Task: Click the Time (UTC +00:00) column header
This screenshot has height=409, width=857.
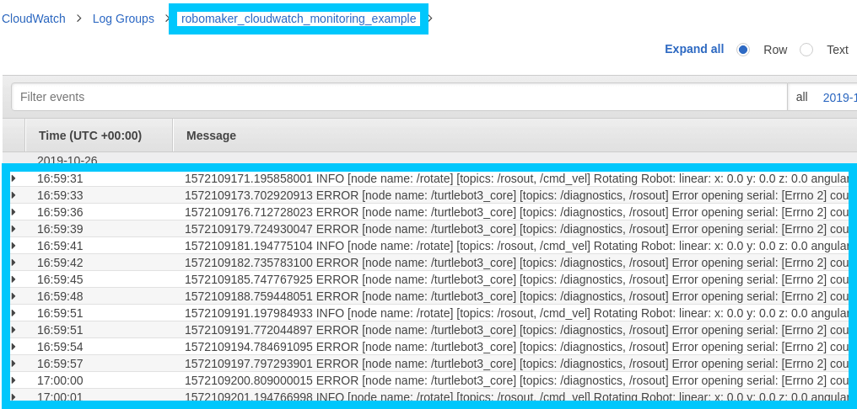Action: pos(89,135)
